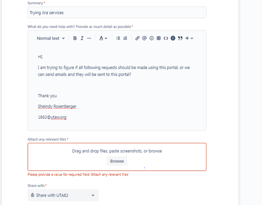The width and height of the screenshot is (262, 205).
Task: Mention someone with the @ icon
Action: [145, 38]
